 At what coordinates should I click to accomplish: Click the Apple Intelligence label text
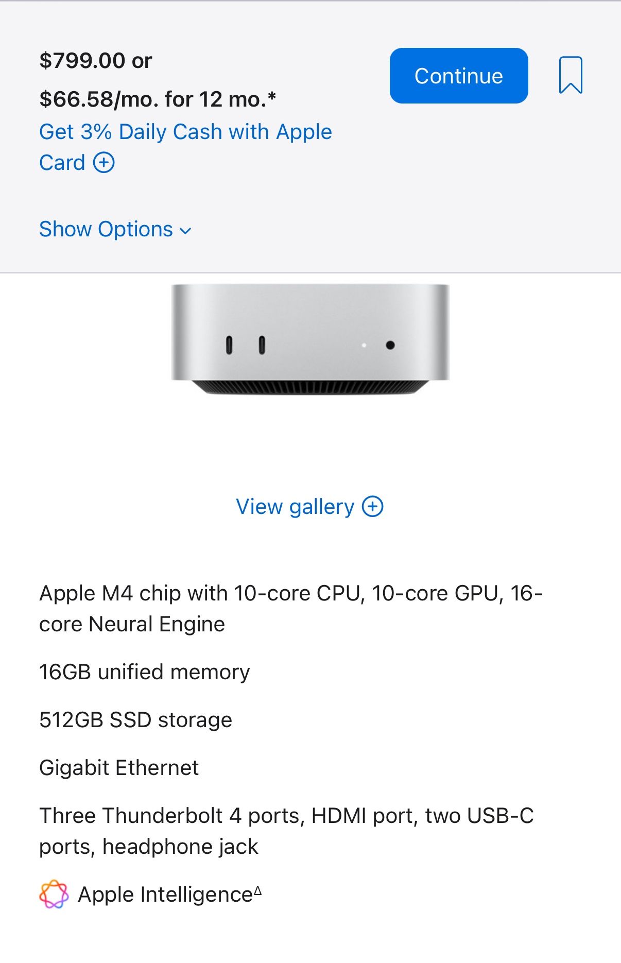click(165, 895)
